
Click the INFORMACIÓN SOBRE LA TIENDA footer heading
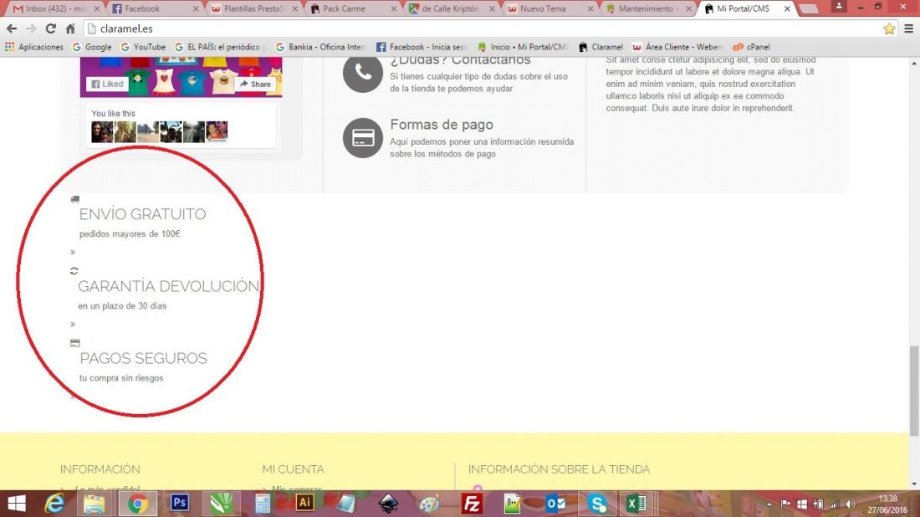[559, 469]
